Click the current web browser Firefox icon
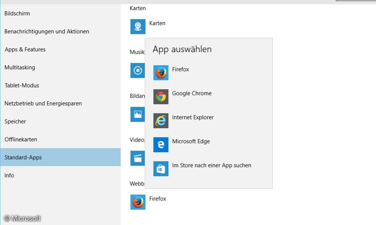Image resolution: width=376 pixels, height=225 pixels. click(138, 202)
